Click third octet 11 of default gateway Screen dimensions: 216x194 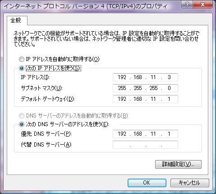tap(153, 99)
